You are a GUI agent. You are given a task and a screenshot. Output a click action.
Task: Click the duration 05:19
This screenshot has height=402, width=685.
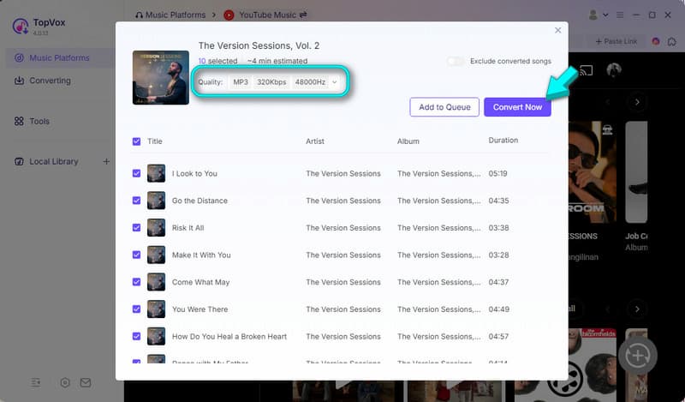(497, 173)
